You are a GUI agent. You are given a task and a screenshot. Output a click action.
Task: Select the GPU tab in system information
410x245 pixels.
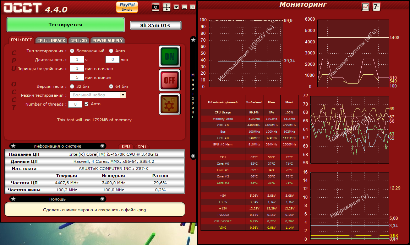click(x=142, y=147)
